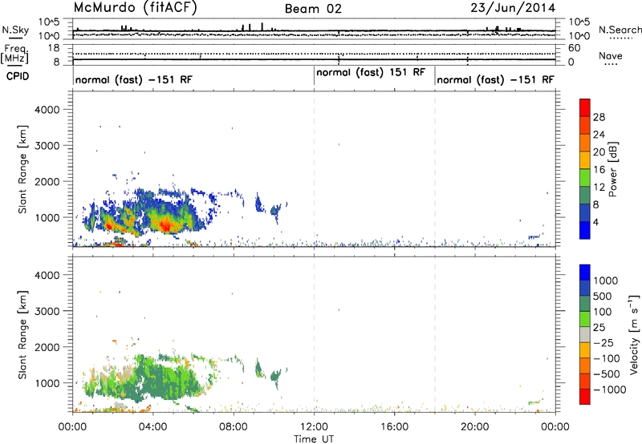Screen dimensions: 642x444
Task: Click the 'Velocity [m s-1]' colorbar title
Action: tap(634, 334)
